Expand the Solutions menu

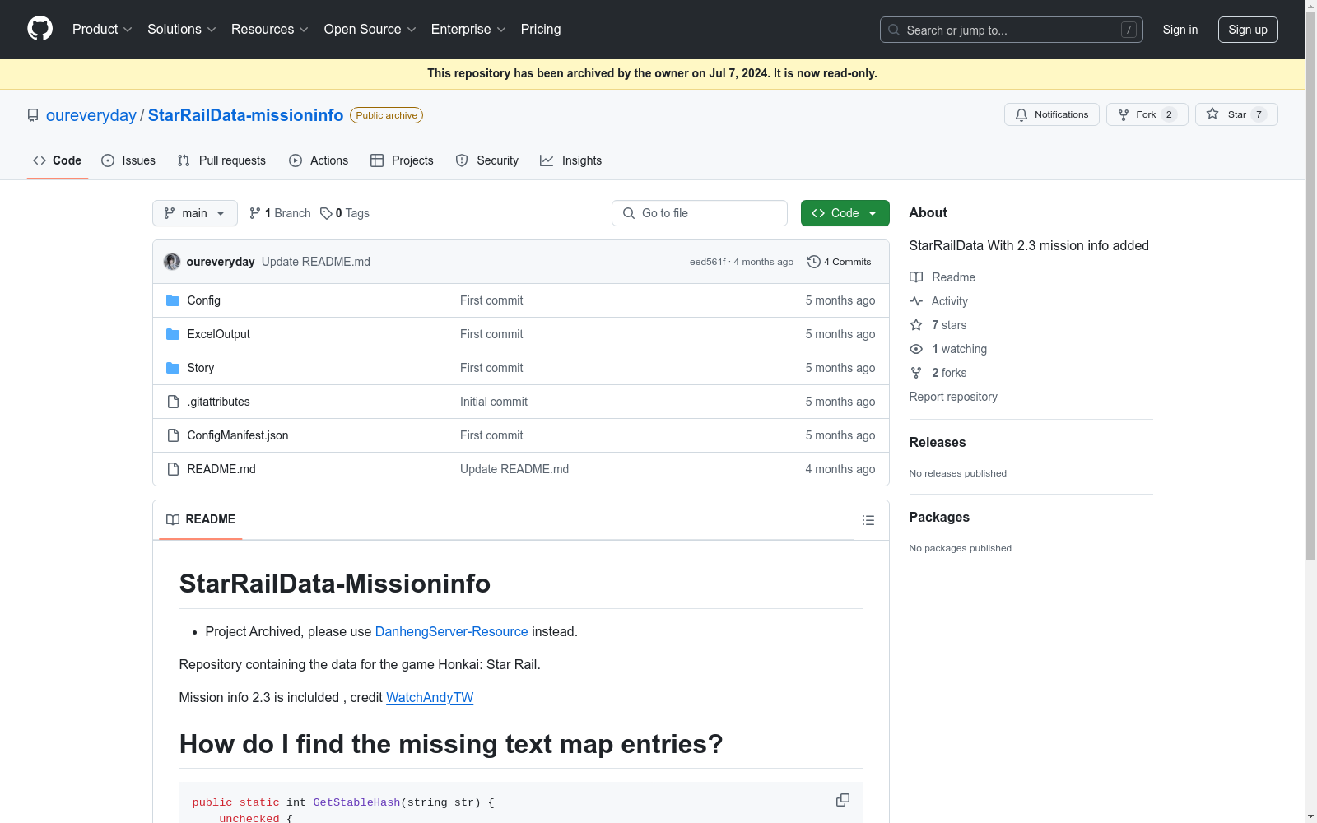click(181, 29)
